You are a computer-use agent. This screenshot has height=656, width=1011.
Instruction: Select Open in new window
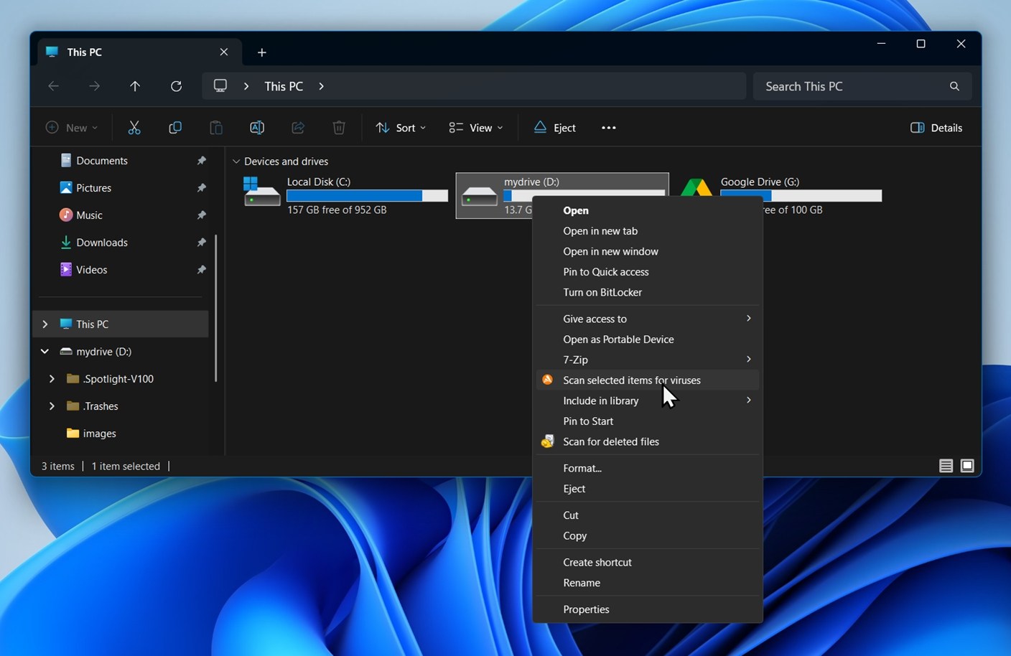(x=647, y=251)
